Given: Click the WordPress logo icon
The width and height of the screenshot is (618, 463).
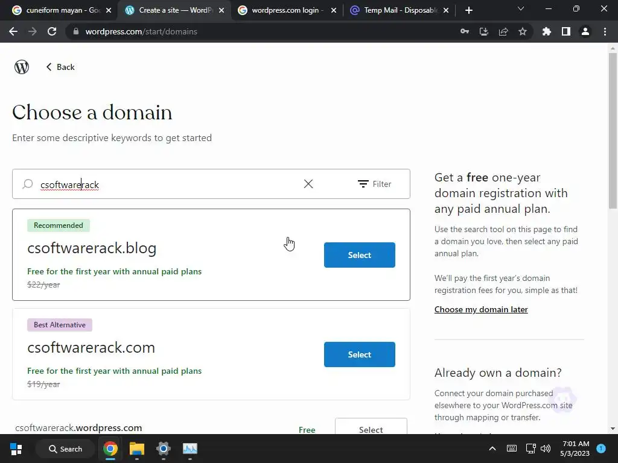Looking at the screenshot, I should coord(22,67).
